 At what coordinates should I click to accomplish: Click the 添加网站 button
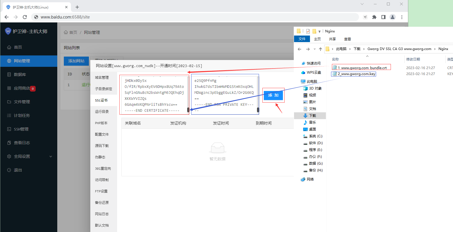point(76,61)
